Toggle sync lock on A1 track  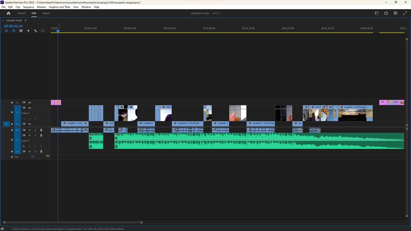24,130
